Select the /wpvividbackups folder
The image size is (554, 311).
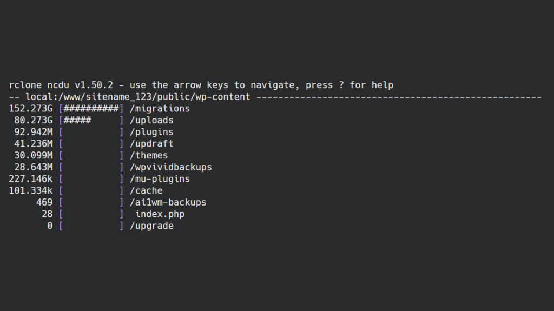[170, 167]
